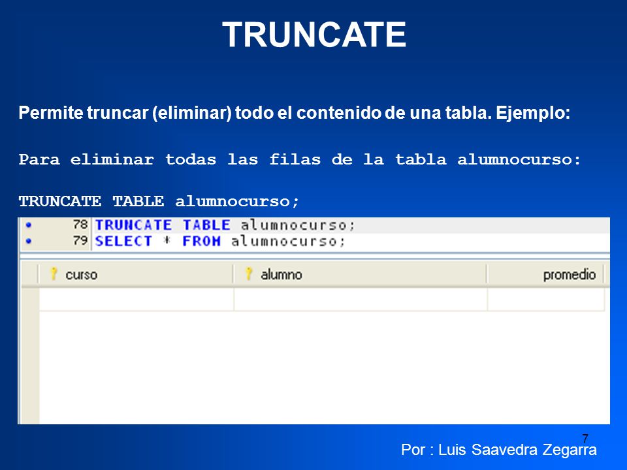Click the empty alumno cell in result row
This screenshot has width=627, height=470.
tap(361, 300)
